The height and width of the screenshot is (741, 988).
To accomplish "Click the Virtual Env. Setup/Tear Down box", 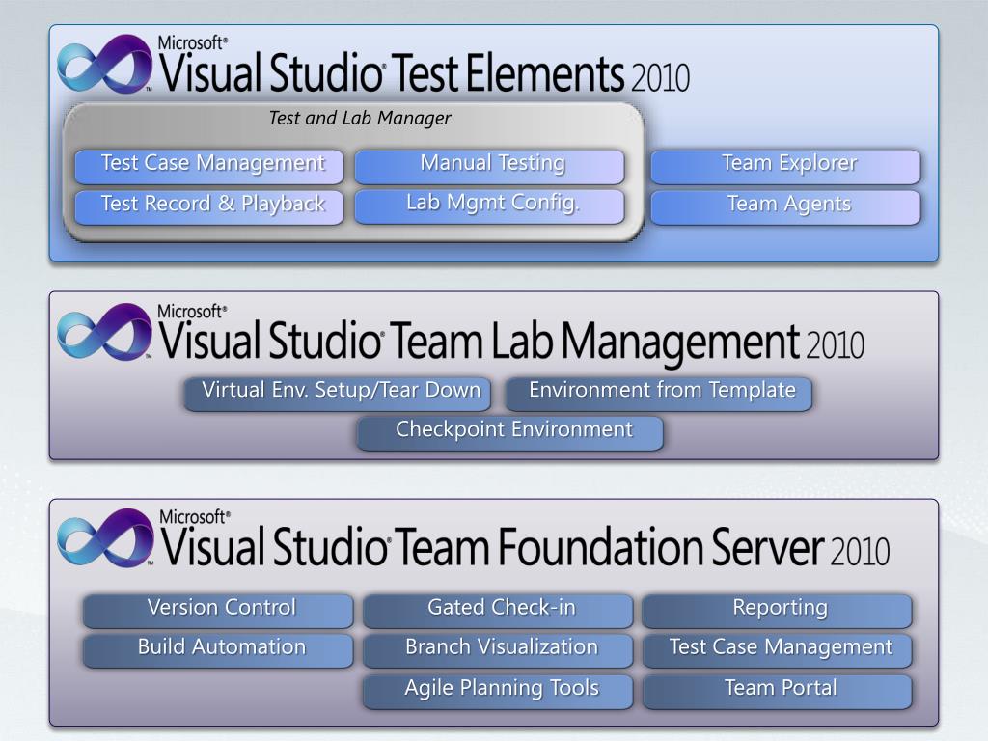I will click(x=338, y=394).
